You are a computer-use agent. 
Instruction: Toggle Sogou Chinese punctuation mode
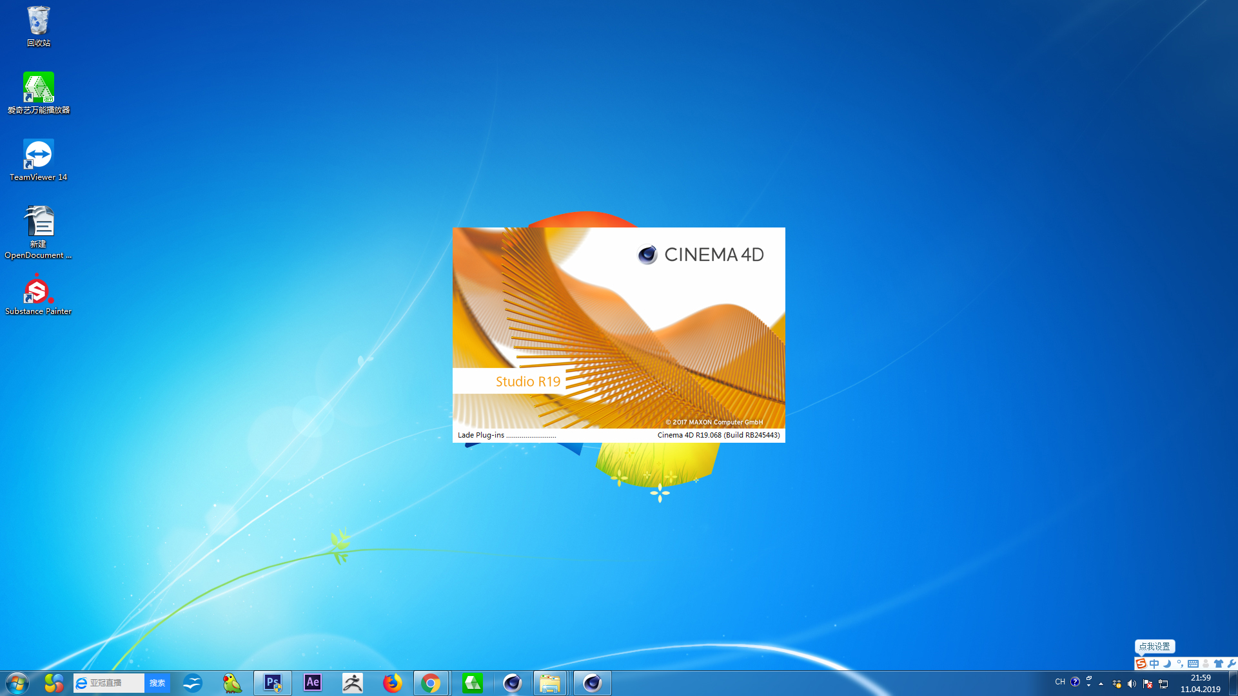[1180, 664]
